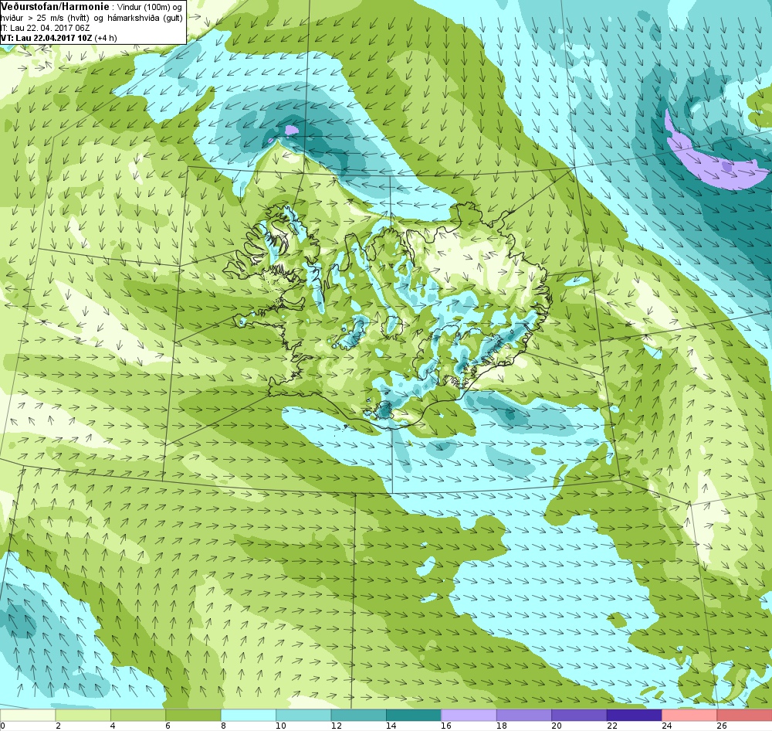
Task: Click the 'hámarkshviða (gult)' header text
Action: click(x=145, y=18)
